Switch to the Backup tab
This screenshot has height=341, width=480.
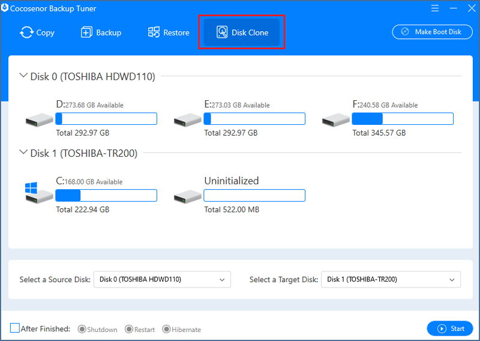click(x=101, y=32)
